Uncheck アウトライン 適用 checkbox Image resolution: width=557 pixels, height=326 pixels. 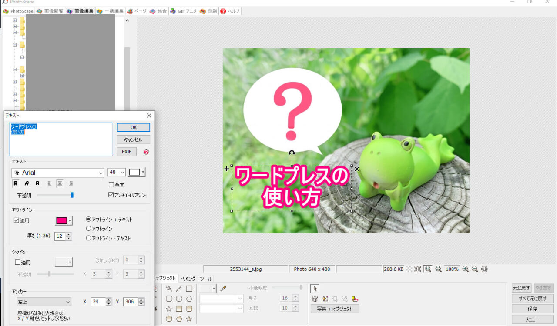[17, 220]
